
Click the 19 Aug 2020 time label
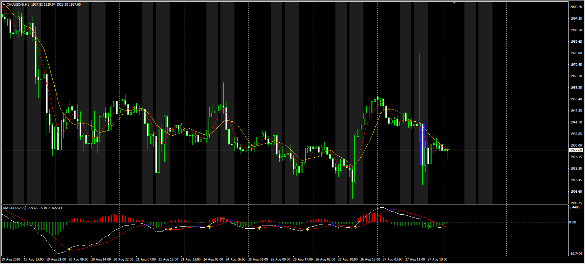pyautogui.click(x=11, y=259)
